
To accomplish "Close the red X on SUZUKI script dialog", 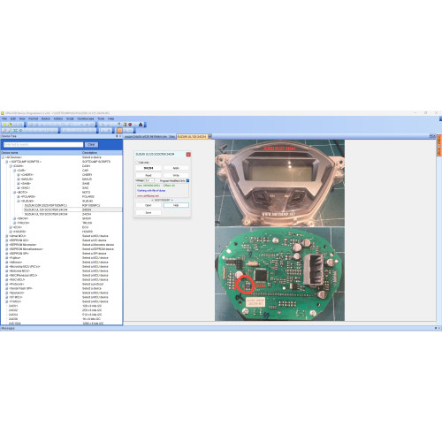I will click(x=188, y=155).
